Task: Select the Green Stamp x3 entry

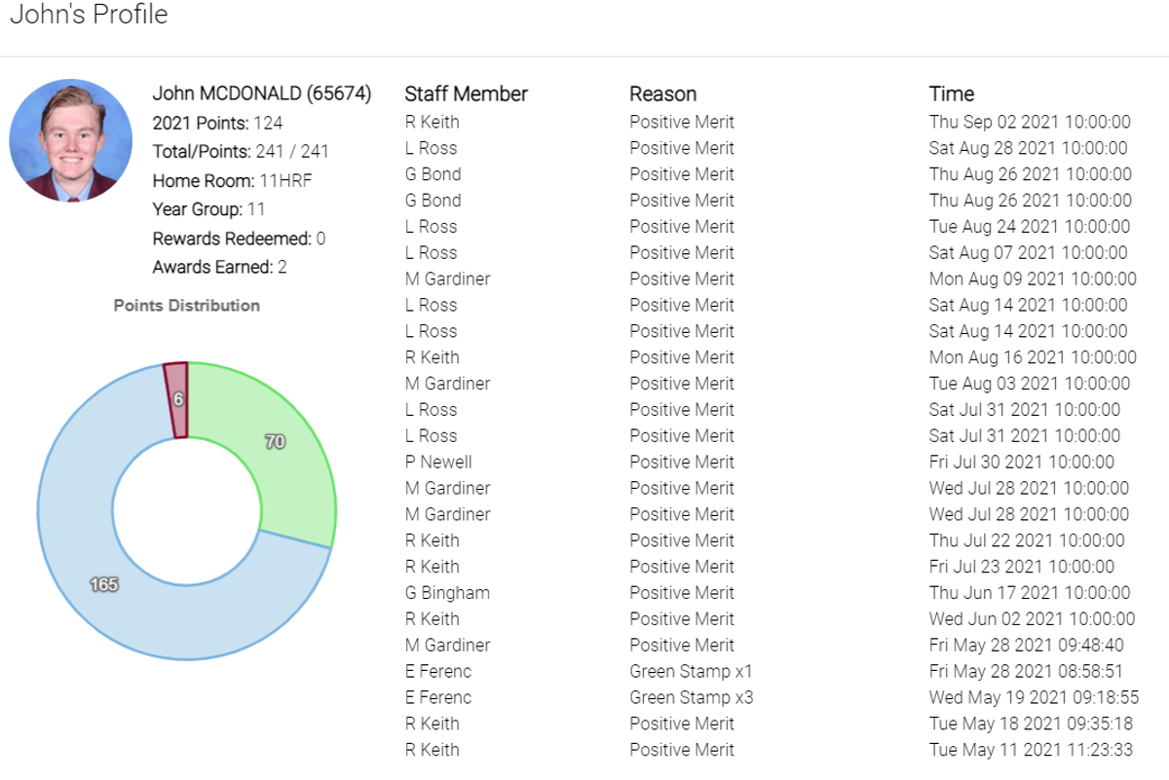Action: pos(691,697)
